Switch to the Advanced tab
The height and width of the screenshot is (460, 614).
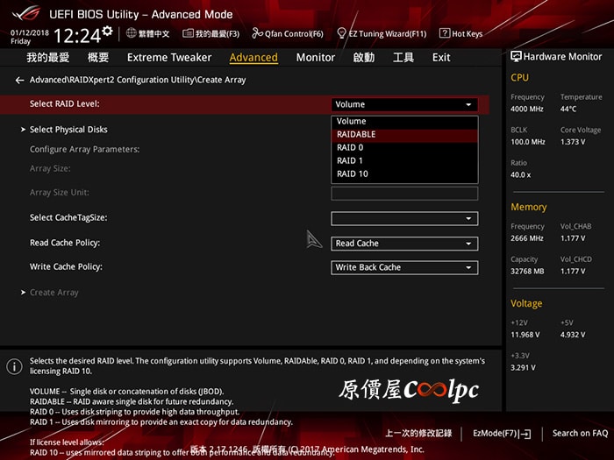253,58
